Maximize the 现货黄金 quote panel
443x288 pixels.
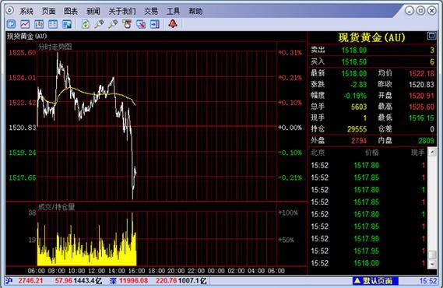click(431, 36)
